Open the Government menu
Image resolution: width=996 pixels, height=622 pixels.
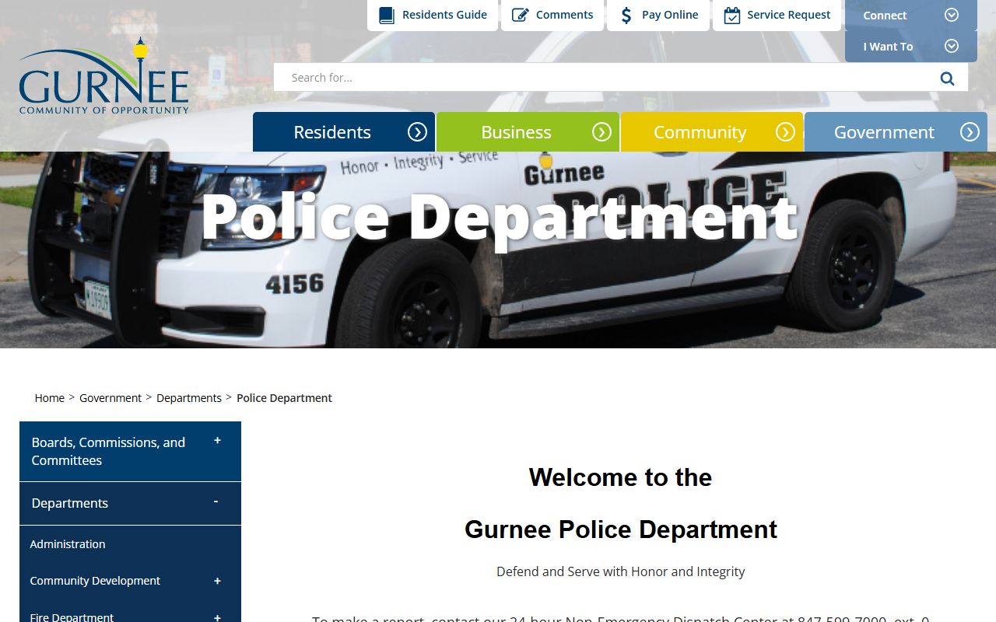coord(896,132)
